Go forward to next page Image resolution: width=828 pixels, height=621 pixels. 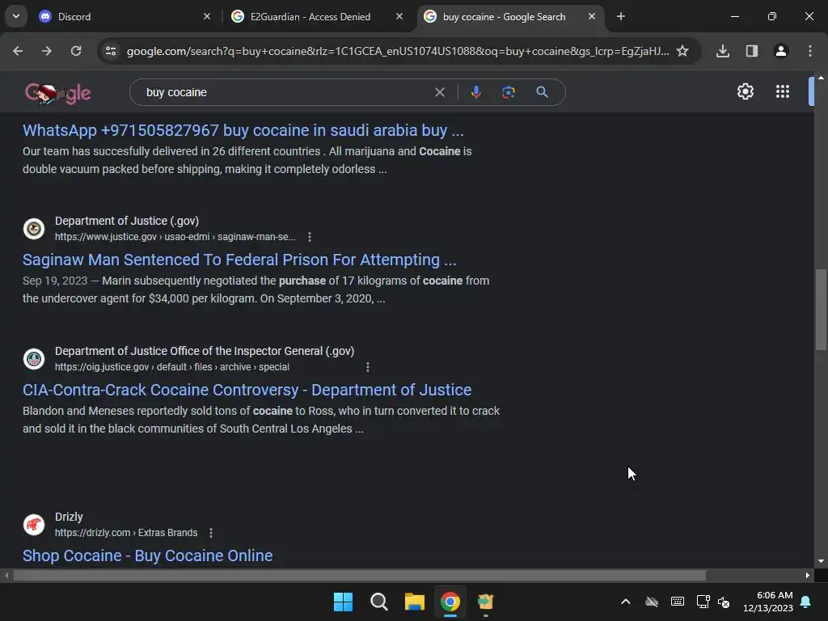click(x=46, y=51)
